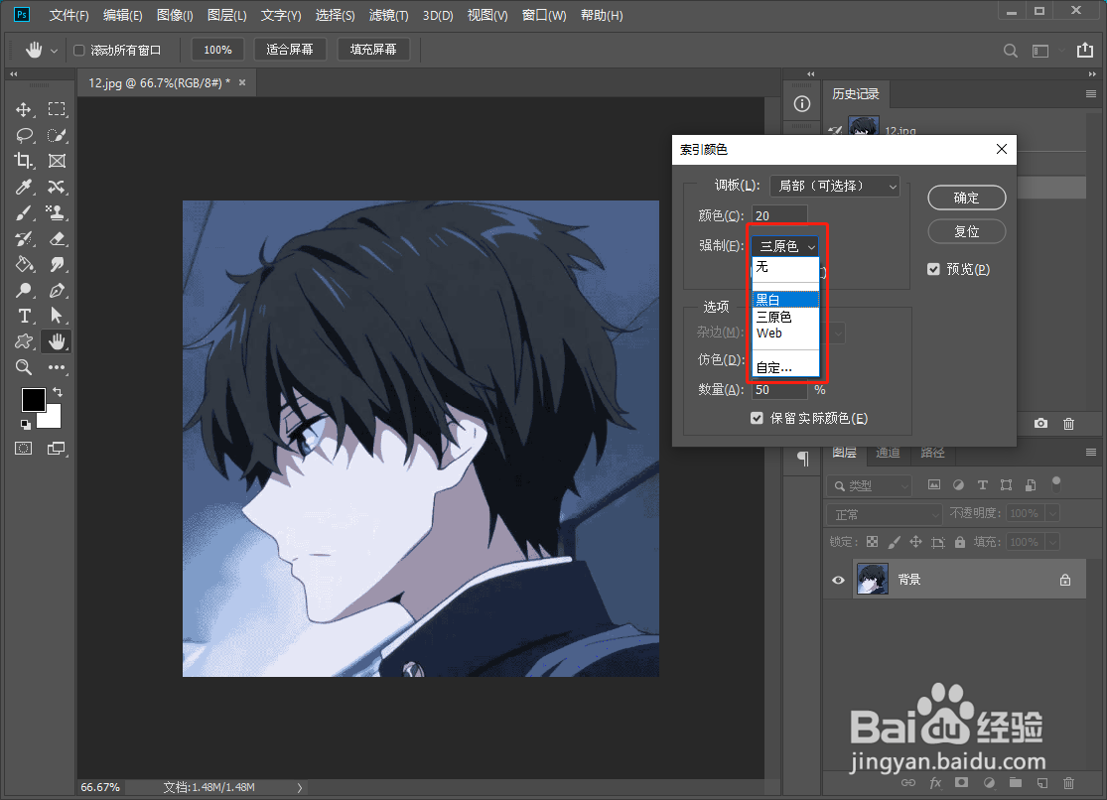Click the Colors input field
The image size is (1107, 800).
click(x=779, y=215)
